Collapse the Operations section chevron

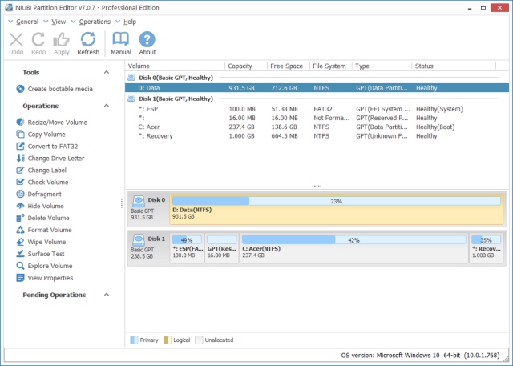[x=107, y=106]
